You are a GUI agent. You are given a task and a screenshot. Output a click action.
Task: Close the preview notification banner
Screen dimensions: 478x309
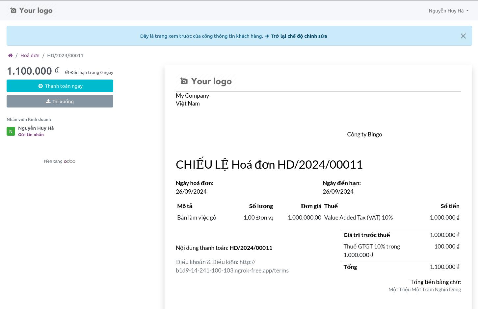[463, 36]
